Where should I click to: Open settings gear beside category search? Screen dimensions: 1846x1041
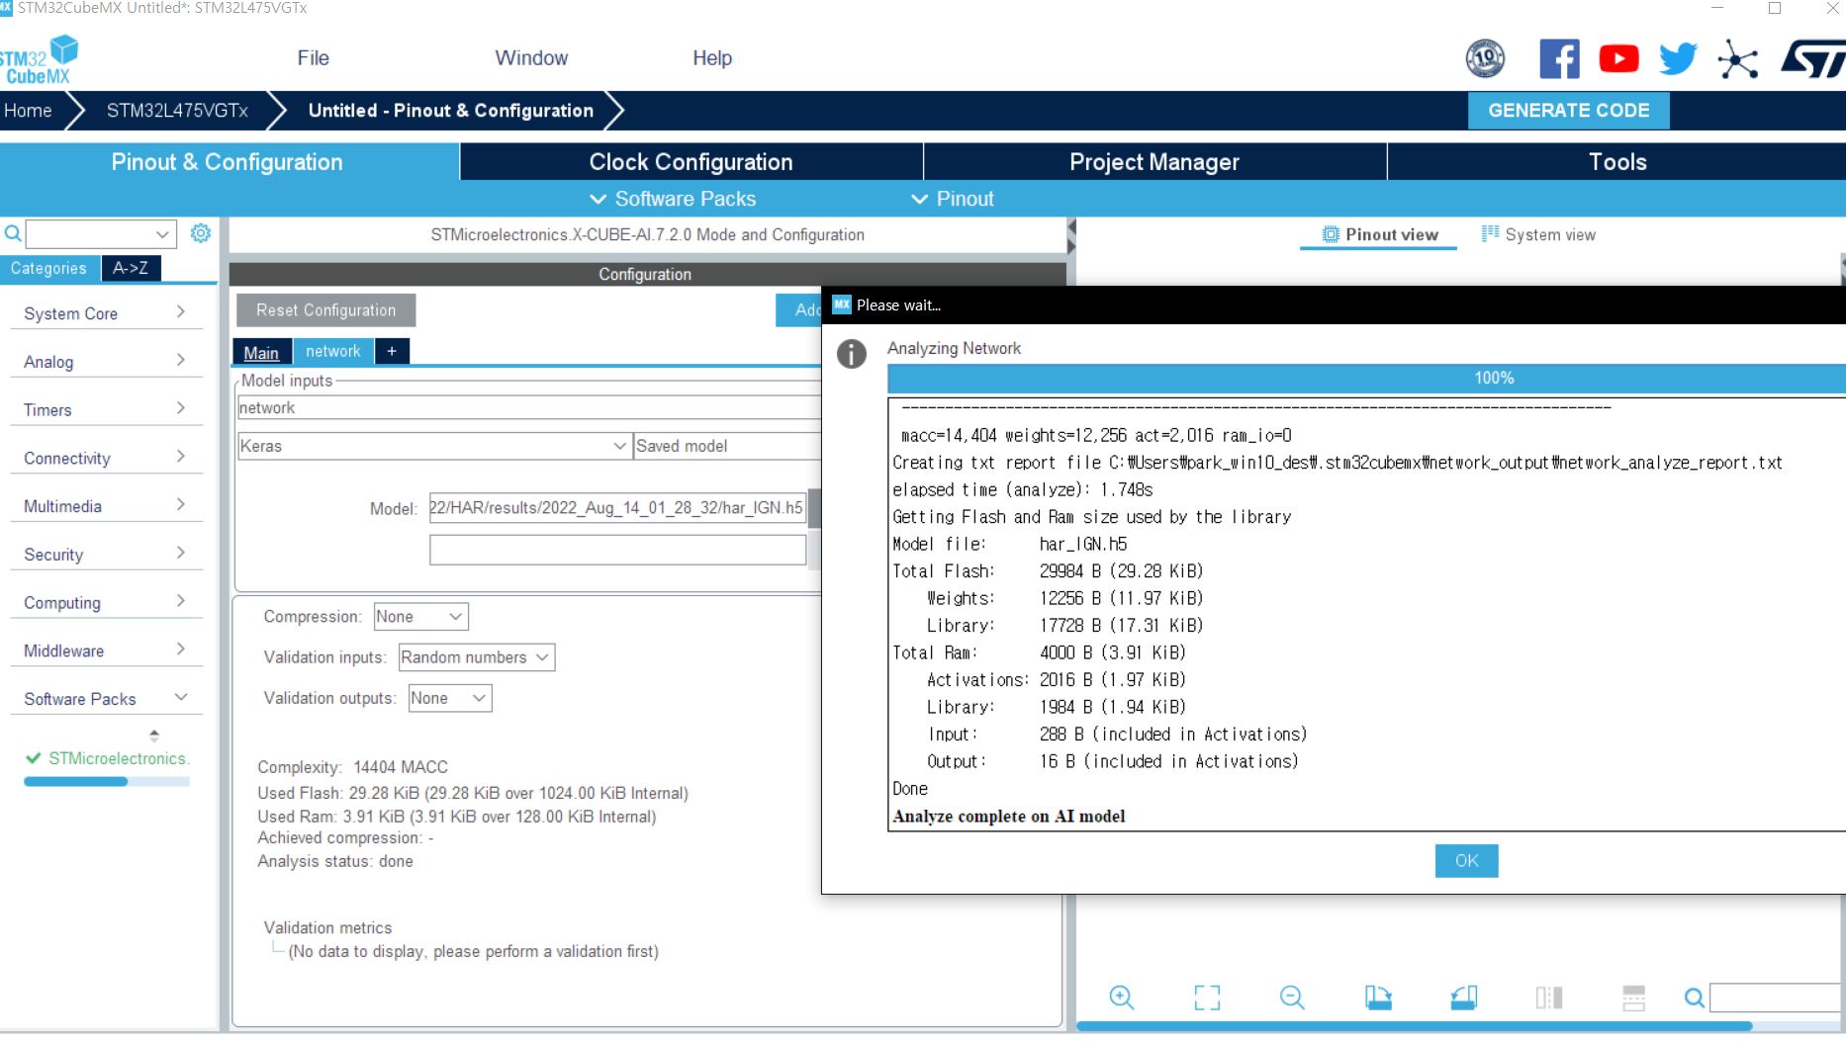pos(201,233)
